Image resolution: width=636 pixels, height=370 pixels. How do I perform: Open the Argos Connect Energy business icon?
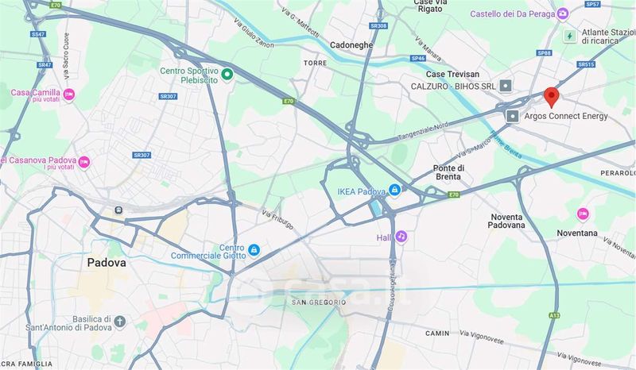pos(512,116)
